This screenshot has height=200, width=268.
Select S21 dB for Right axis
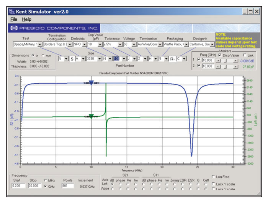click(x=112, y=189)
